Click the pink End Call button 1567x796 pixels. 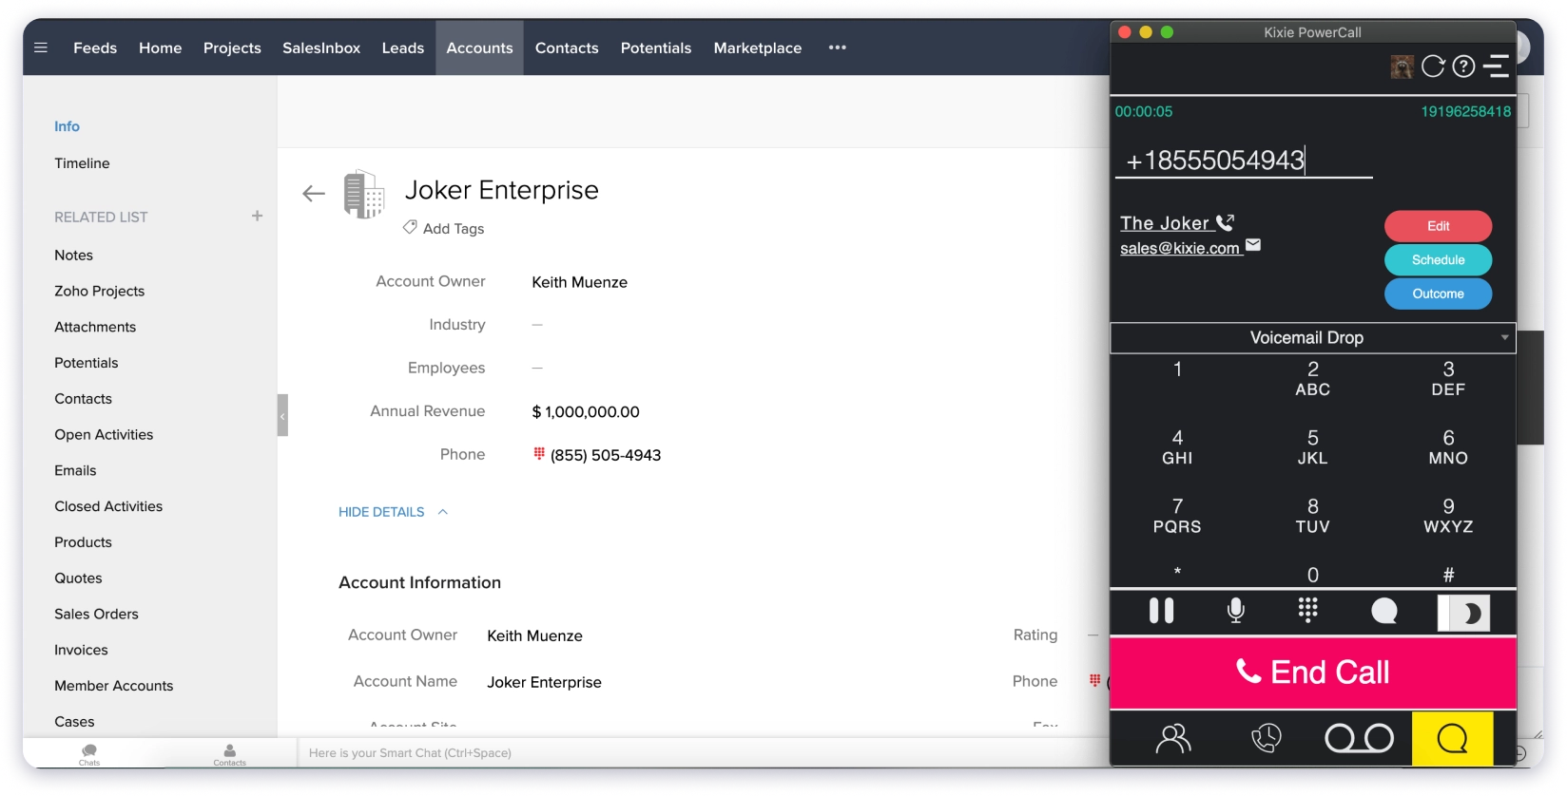pos(1313,673)
